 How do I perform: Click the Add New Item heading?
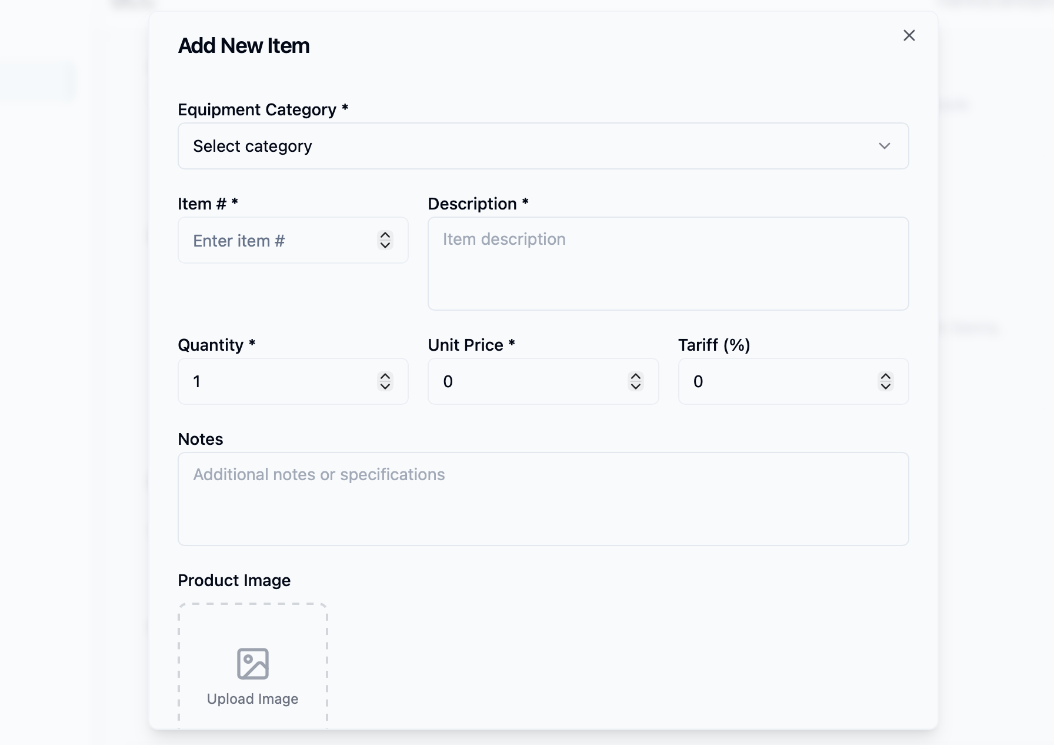pyautogui.click(x=244, y=46)
